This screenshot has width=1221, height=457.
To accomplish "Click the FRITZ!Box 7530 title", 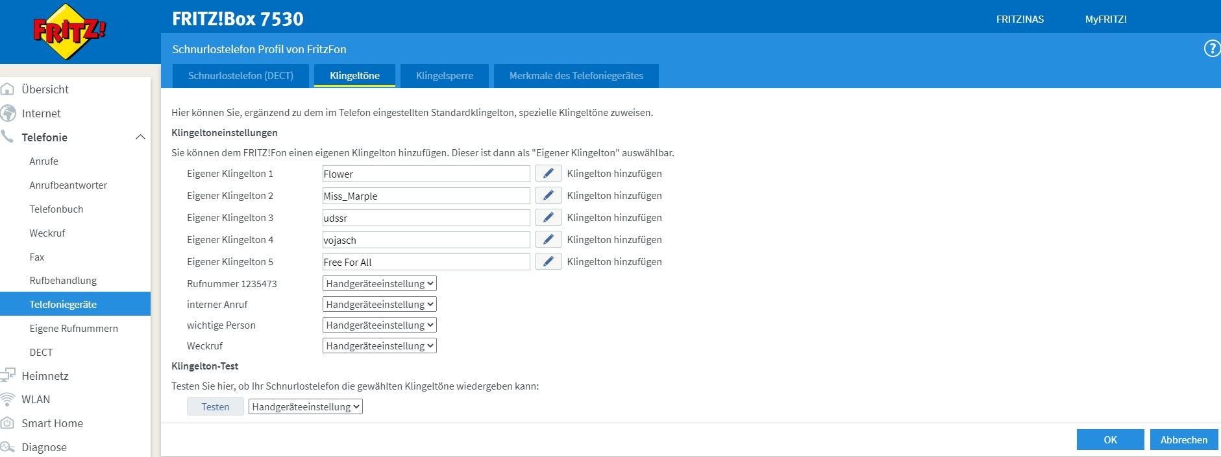I will pyautogui.click(x=238, y=19).
